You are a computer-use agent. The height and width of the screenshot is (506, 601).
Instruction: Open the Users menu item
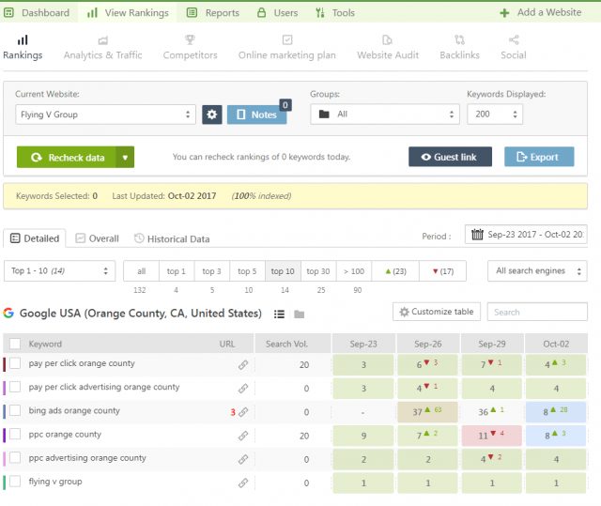278,12
